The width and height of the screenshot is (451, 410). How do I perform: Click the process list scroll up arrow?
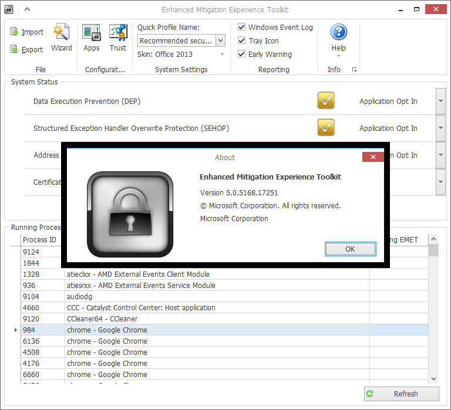pos(434,239)
